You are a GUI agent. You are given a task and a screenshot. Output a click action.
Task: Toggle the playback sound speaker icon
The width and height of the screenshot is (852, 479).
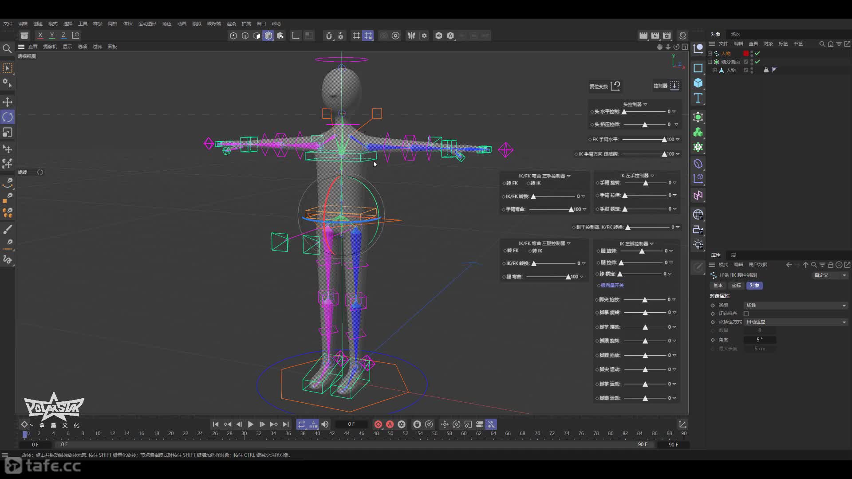[325, 424]
